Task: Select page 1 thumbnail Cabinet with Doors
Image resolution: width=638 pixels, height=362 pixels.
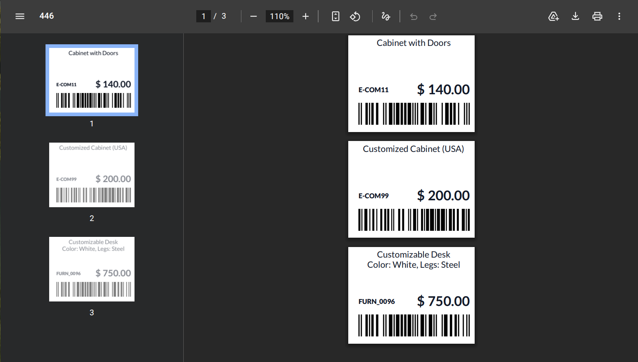Action: click(92, 80)
